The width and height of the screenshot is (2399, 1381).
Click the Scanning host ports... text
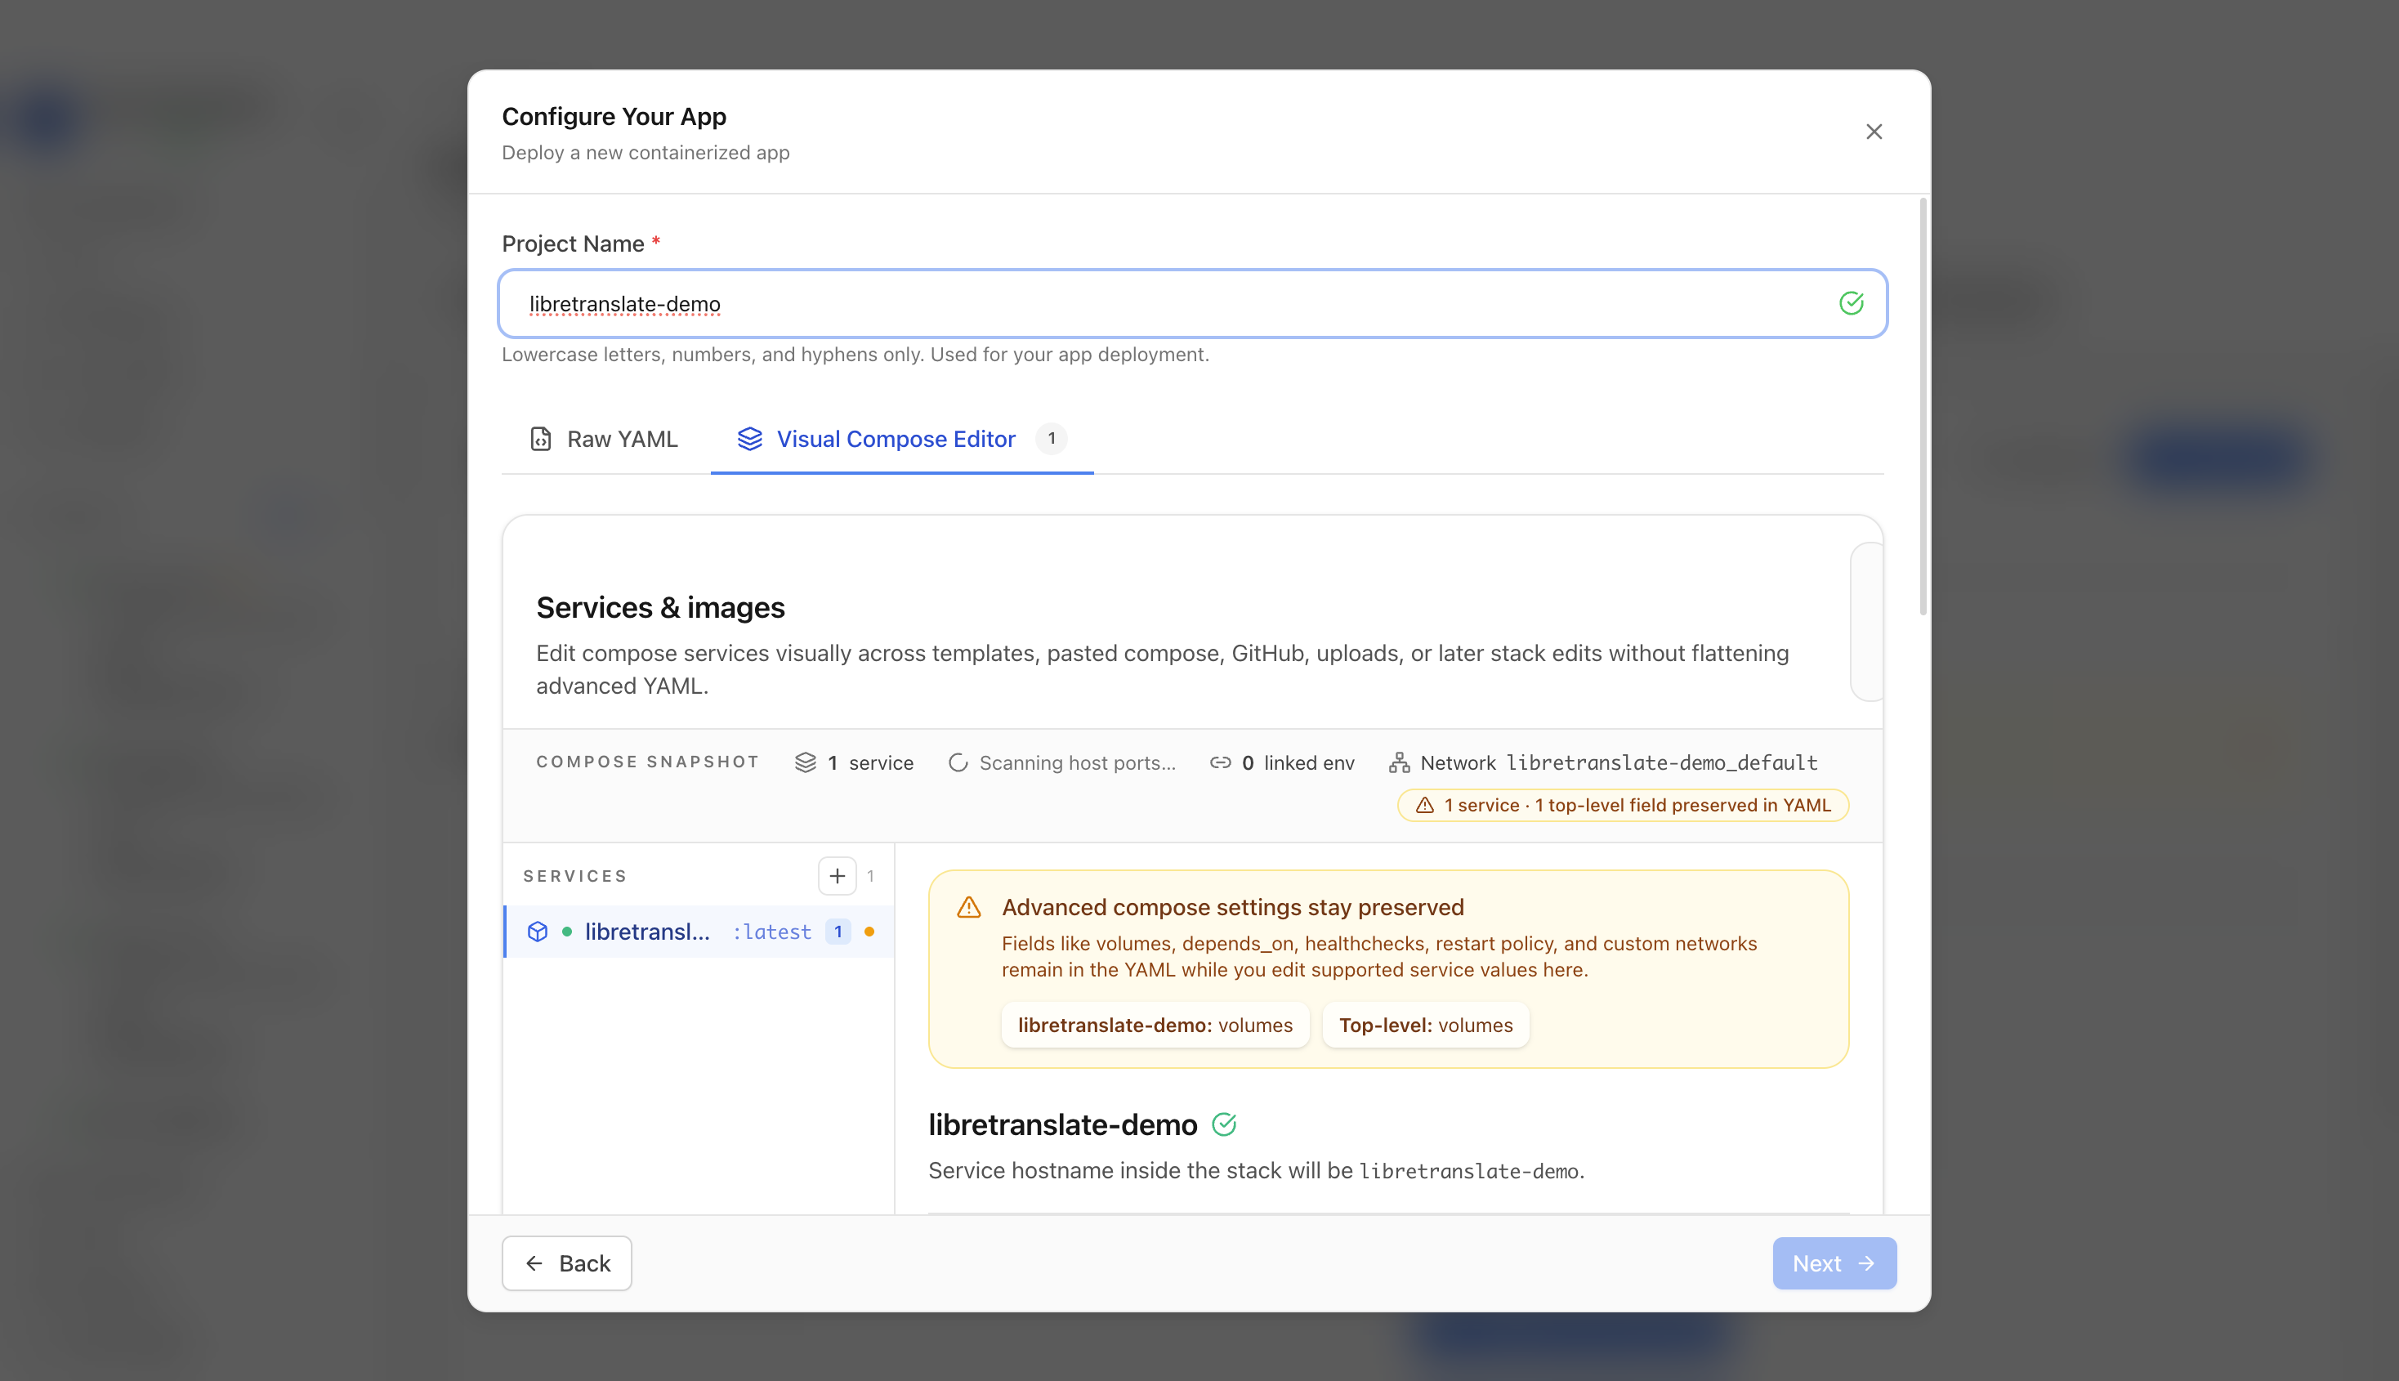coord(1077,762)
